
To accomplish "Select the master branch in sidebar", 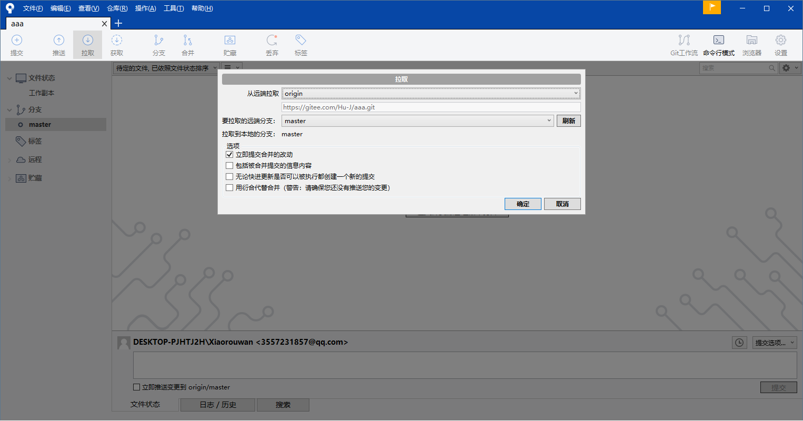I will (x=56, y=125).
